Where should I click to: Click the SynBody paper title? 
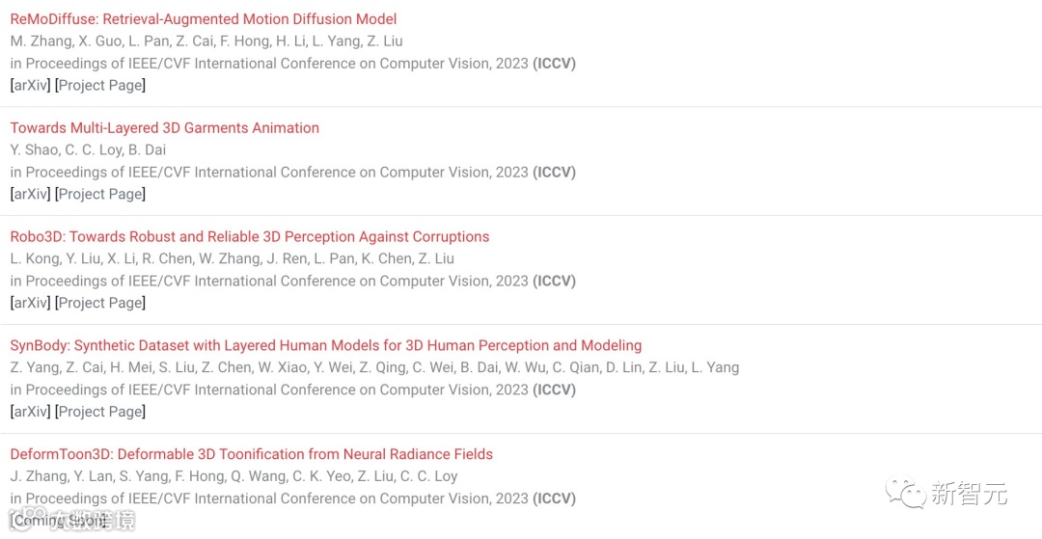325,345
